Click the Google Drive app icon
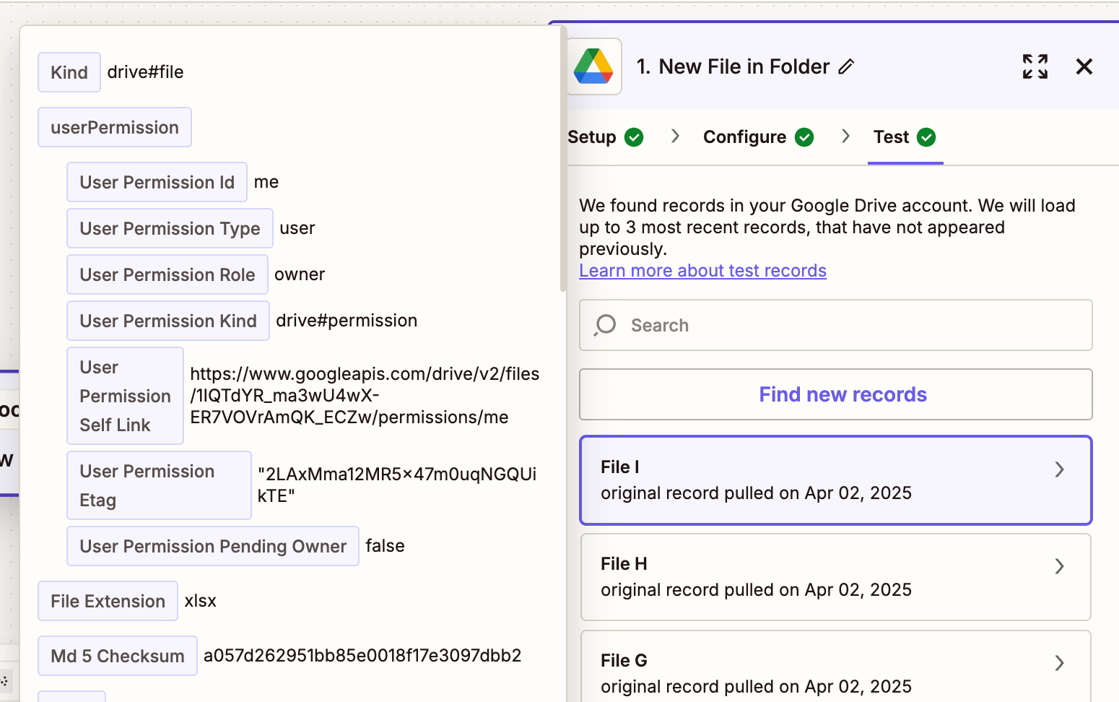1119x702 pixels. [x=593, y=66]
